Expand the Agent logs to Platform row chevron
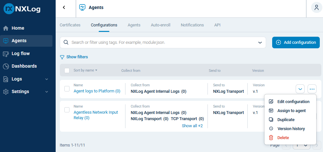 [x=300, y=89]
